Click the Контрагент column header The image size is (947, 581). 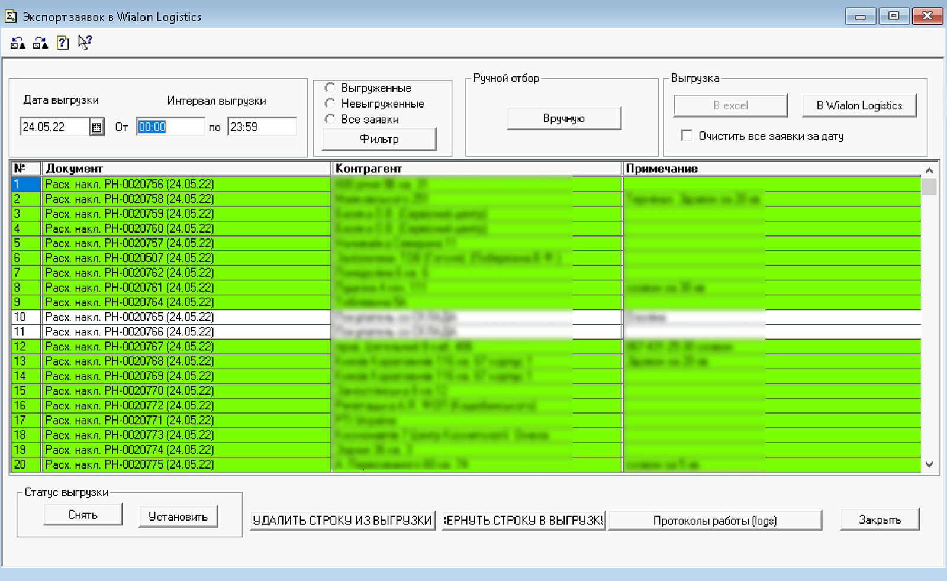coord(477,169)
